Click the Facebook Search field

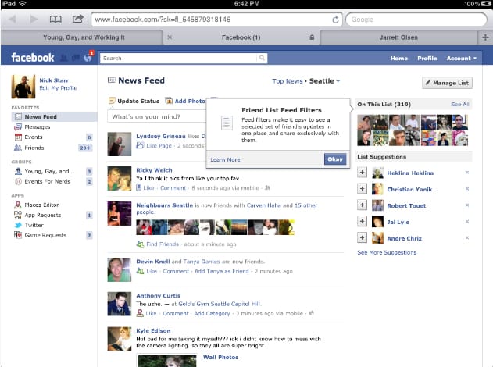tap(178, 58)
